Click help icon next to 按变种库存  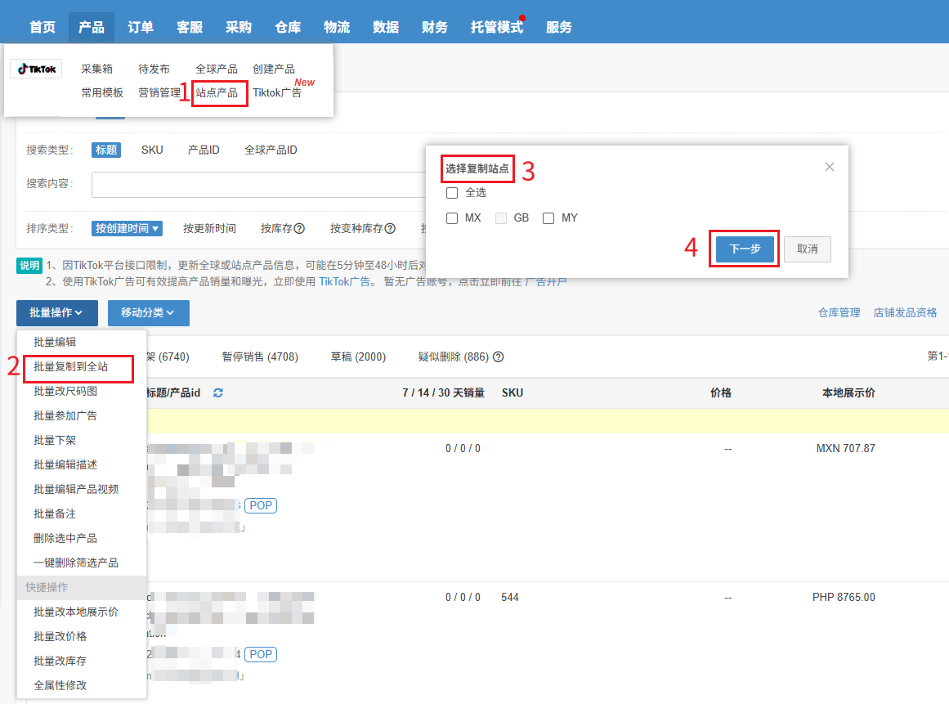(390, 229)
